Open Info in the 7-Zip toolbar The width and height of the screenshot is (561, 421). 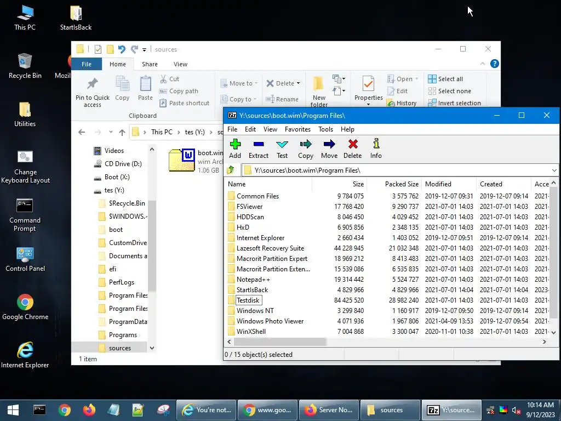(x=376, y=148)
